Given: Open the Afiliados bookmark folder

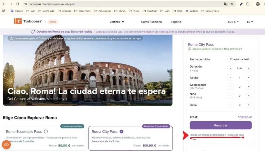Looking at the screenshot, I should pyautogui.click(x=64, y=11).
